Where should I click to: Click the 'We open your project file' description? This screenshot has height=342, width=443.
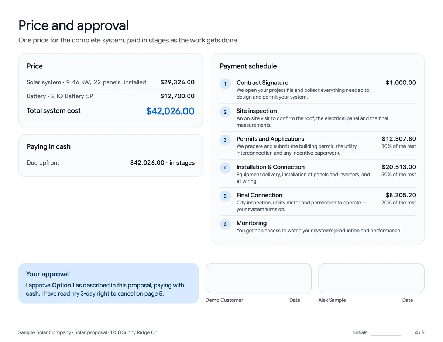pos(303,94)
